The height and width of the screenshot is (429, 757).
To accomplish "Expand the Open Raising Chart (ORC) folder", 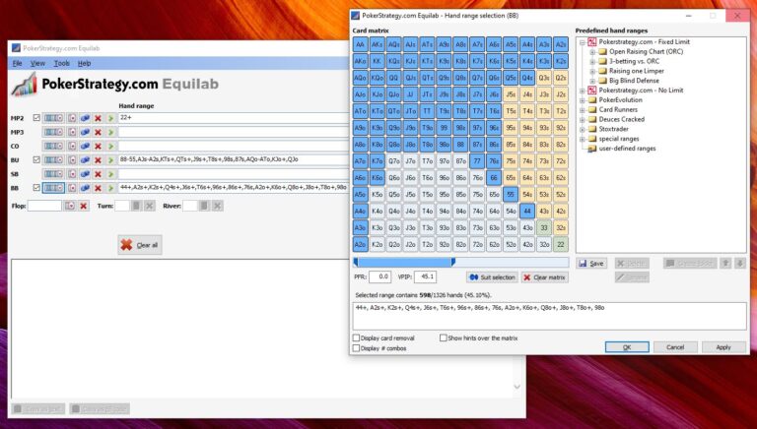I will [590, 51].
